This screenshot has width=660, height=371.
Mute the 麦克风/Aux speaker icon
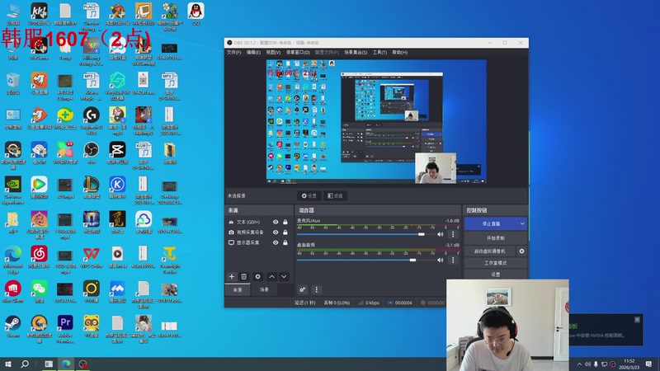441,234
